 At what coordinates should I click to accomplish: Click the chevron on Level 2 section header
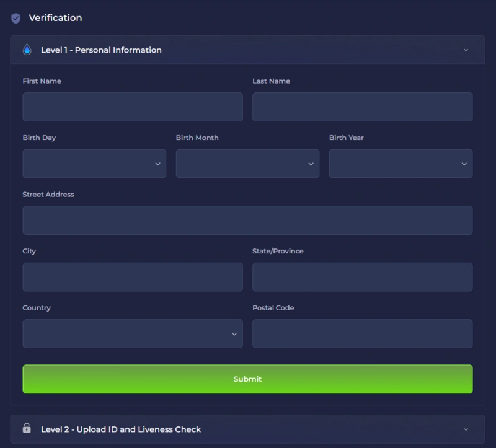point(466,429)
